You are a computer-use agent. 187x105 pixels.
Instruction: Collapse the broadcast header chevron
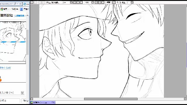click(27, 15)
